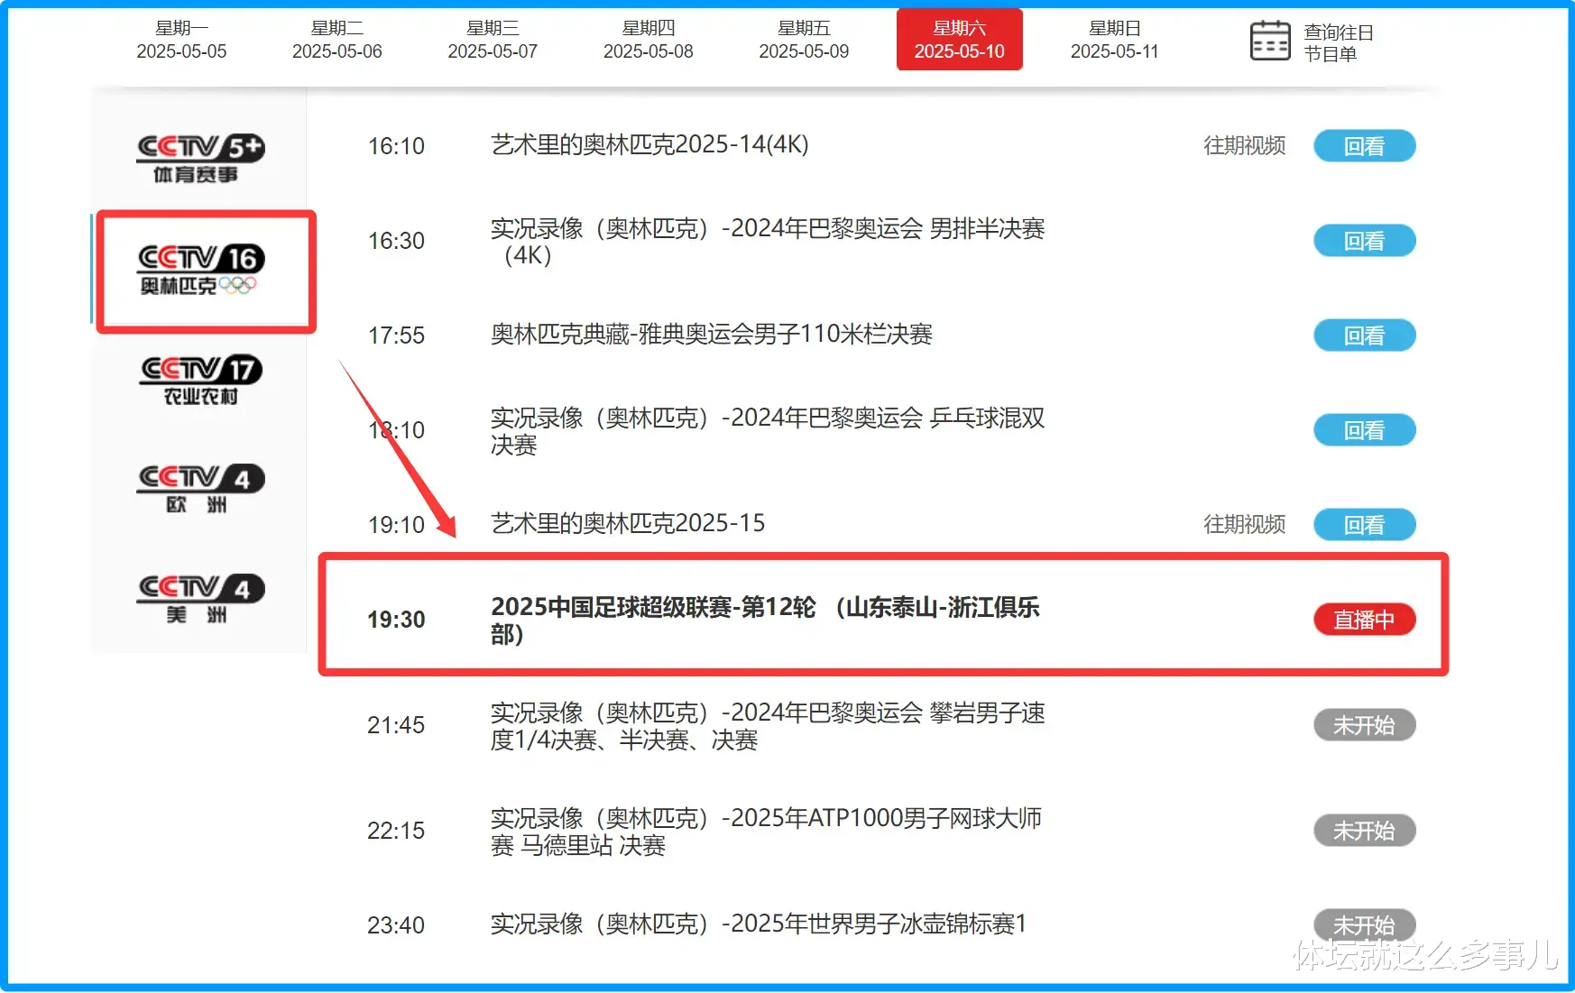Click the 23:40 time entry

pos(396,925)
